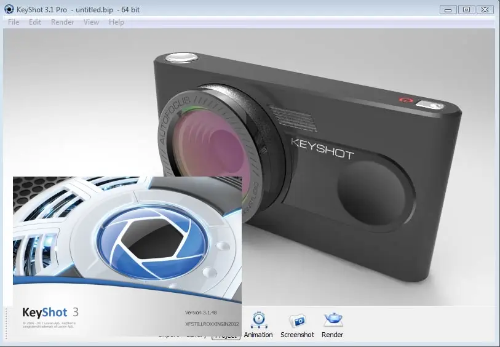The height and width of the screenshot is (347, 500).
Task: Click the "Version 3.1.48" text on the splash
Action: pos(201,313)
